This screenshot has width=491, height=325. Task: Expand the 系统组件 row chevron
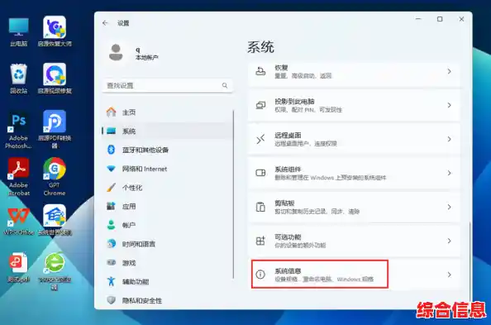tap(450, 173)
